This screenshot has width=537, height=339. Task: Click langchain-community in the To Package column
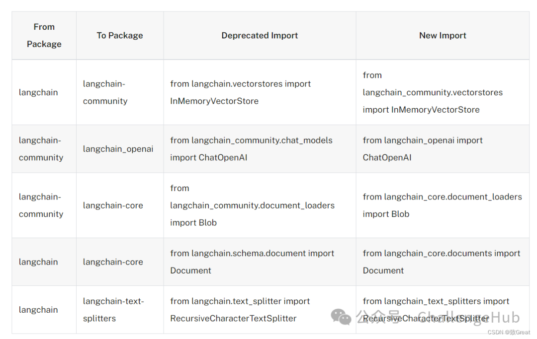tap(105, 92)
